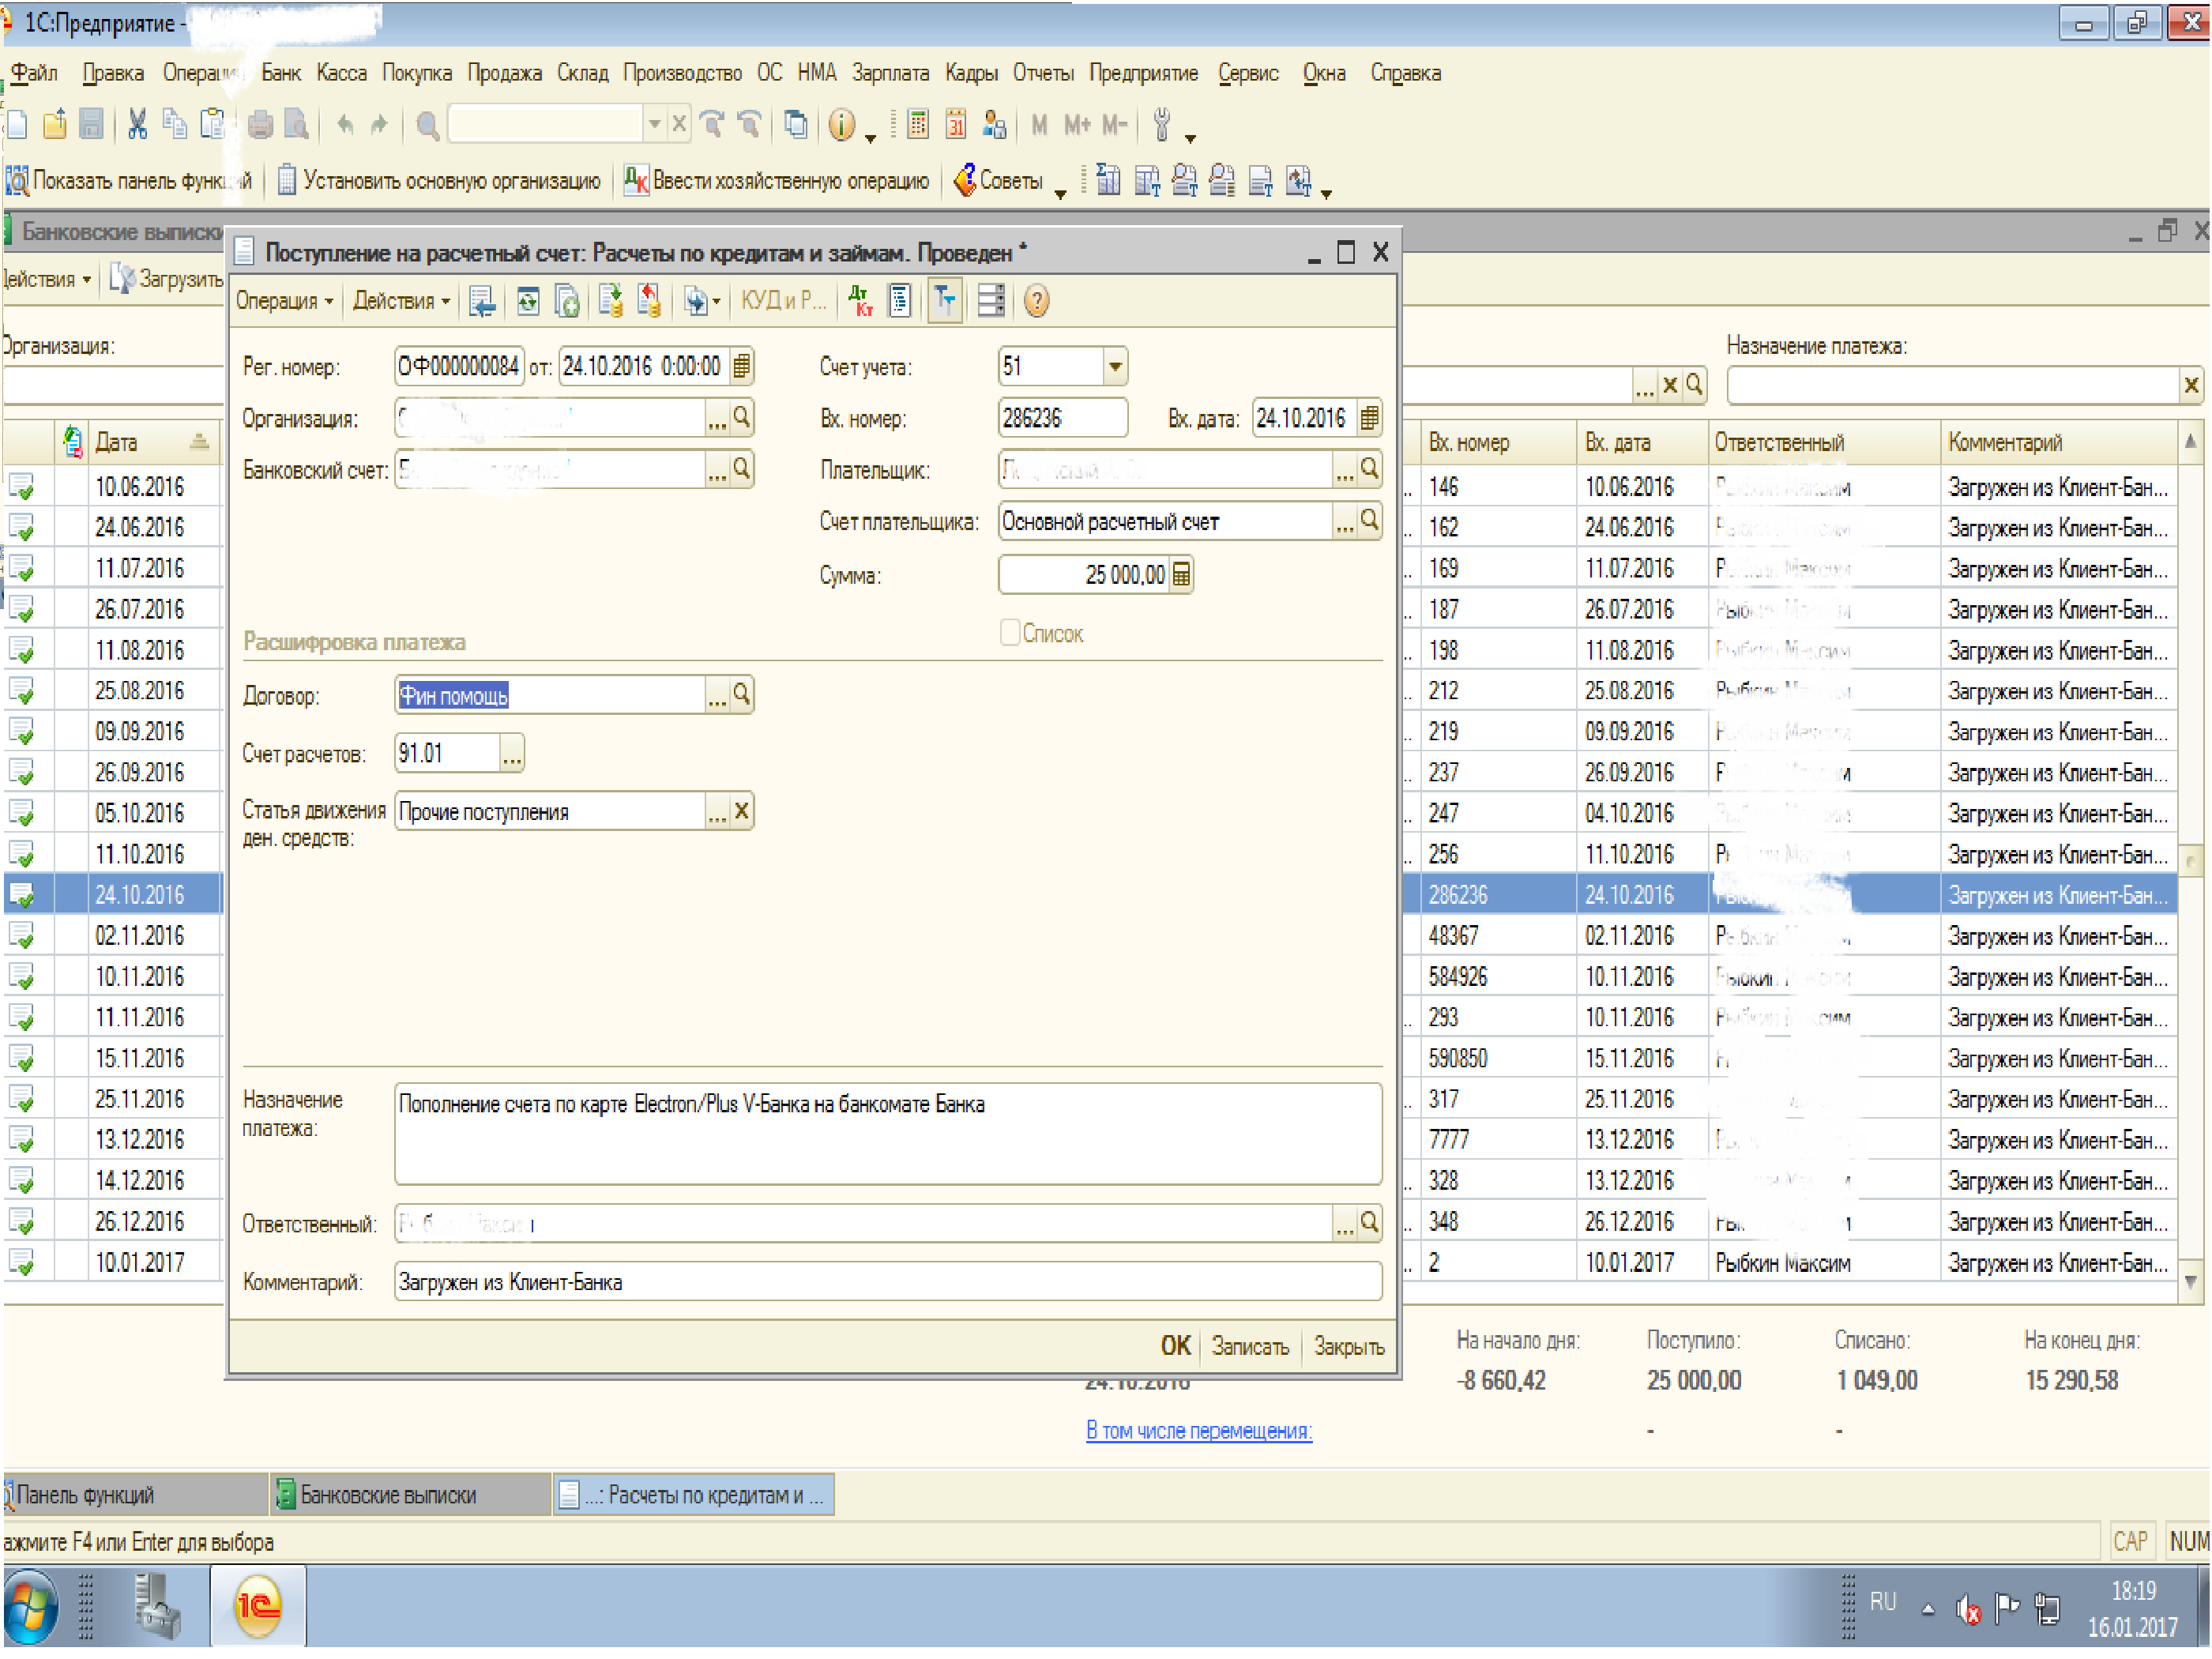Expand the Счет учета dropdown arrow
The image size is (2212, 1659).
[1115, 366]
